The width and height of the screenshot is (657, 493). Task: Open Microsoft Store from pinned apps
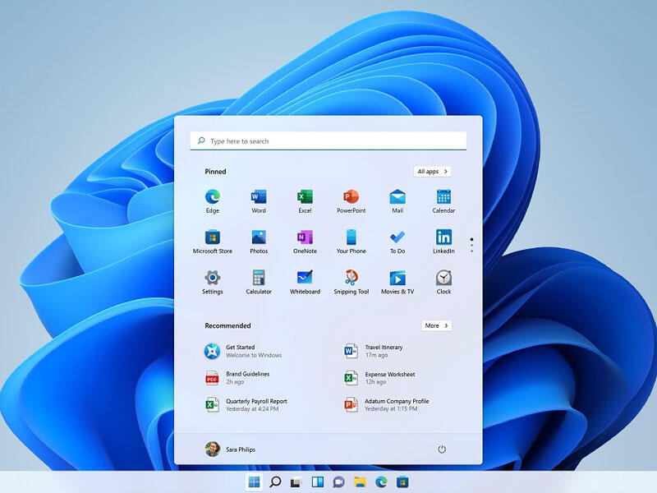pos(213,242)
